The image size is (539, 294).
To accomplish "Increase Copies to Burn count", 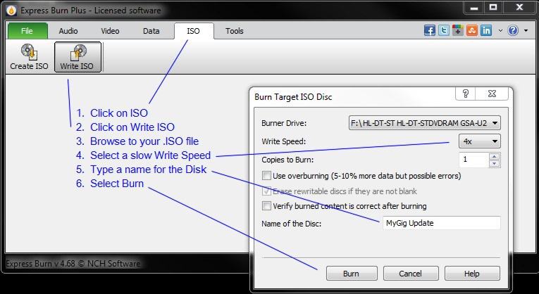I will pyautogui.click(x=495, y=156).
